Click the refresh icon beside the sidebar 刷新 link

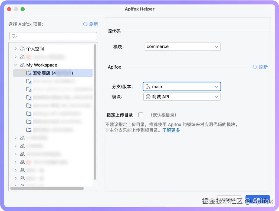pos(86,24)
